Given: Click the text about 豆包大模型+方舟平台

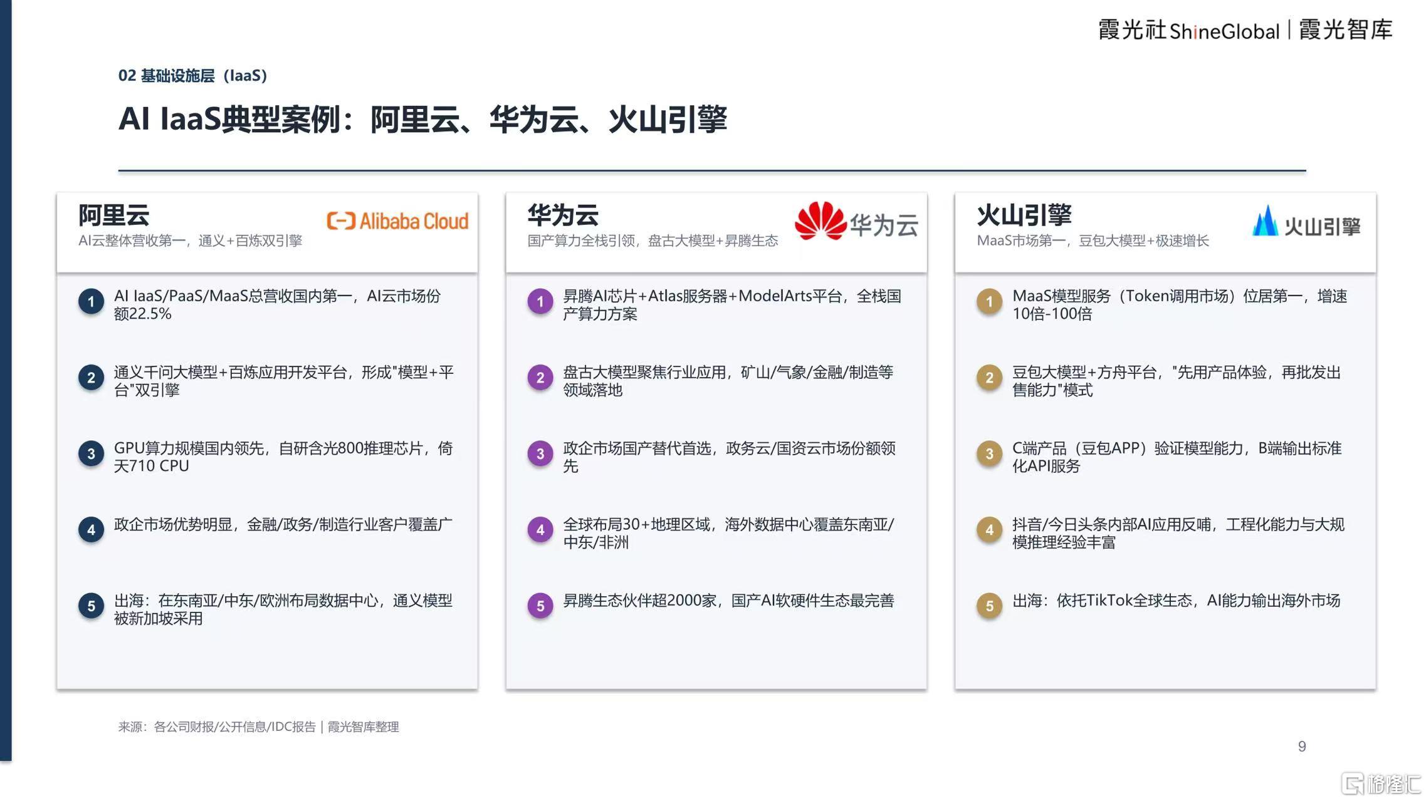Looking at the screenshot, I should (1177, 381).
